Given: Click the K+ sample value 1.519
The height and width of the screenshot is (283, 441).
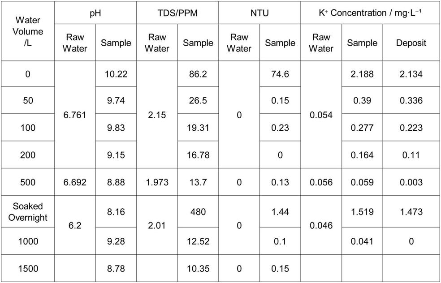Looking at the screenshot, I should pyautogui.click(x=362, y=211).
